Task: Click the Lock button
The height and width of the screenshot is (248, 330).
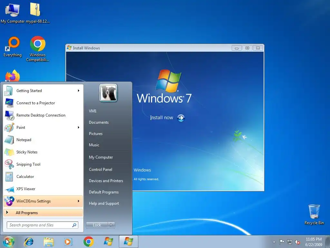Action: point(97,225)
